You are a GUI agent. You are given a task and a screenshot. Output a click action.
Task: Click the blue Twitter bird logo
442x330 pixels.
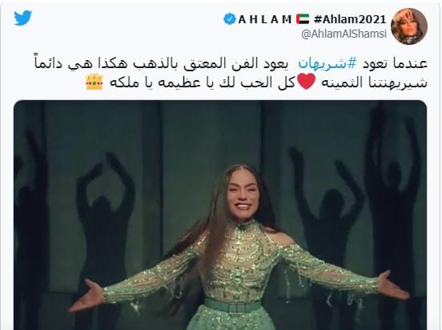[23, 18]
